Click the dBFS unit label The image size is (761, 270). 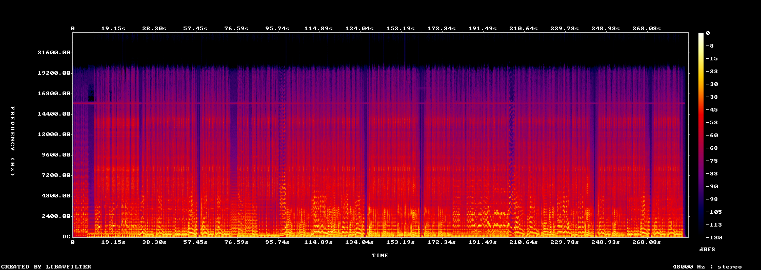point(708,249)
